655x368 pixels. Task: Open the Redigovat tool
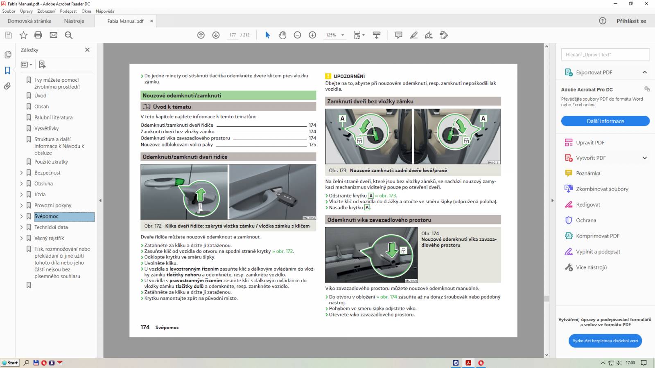click(582, 205)
